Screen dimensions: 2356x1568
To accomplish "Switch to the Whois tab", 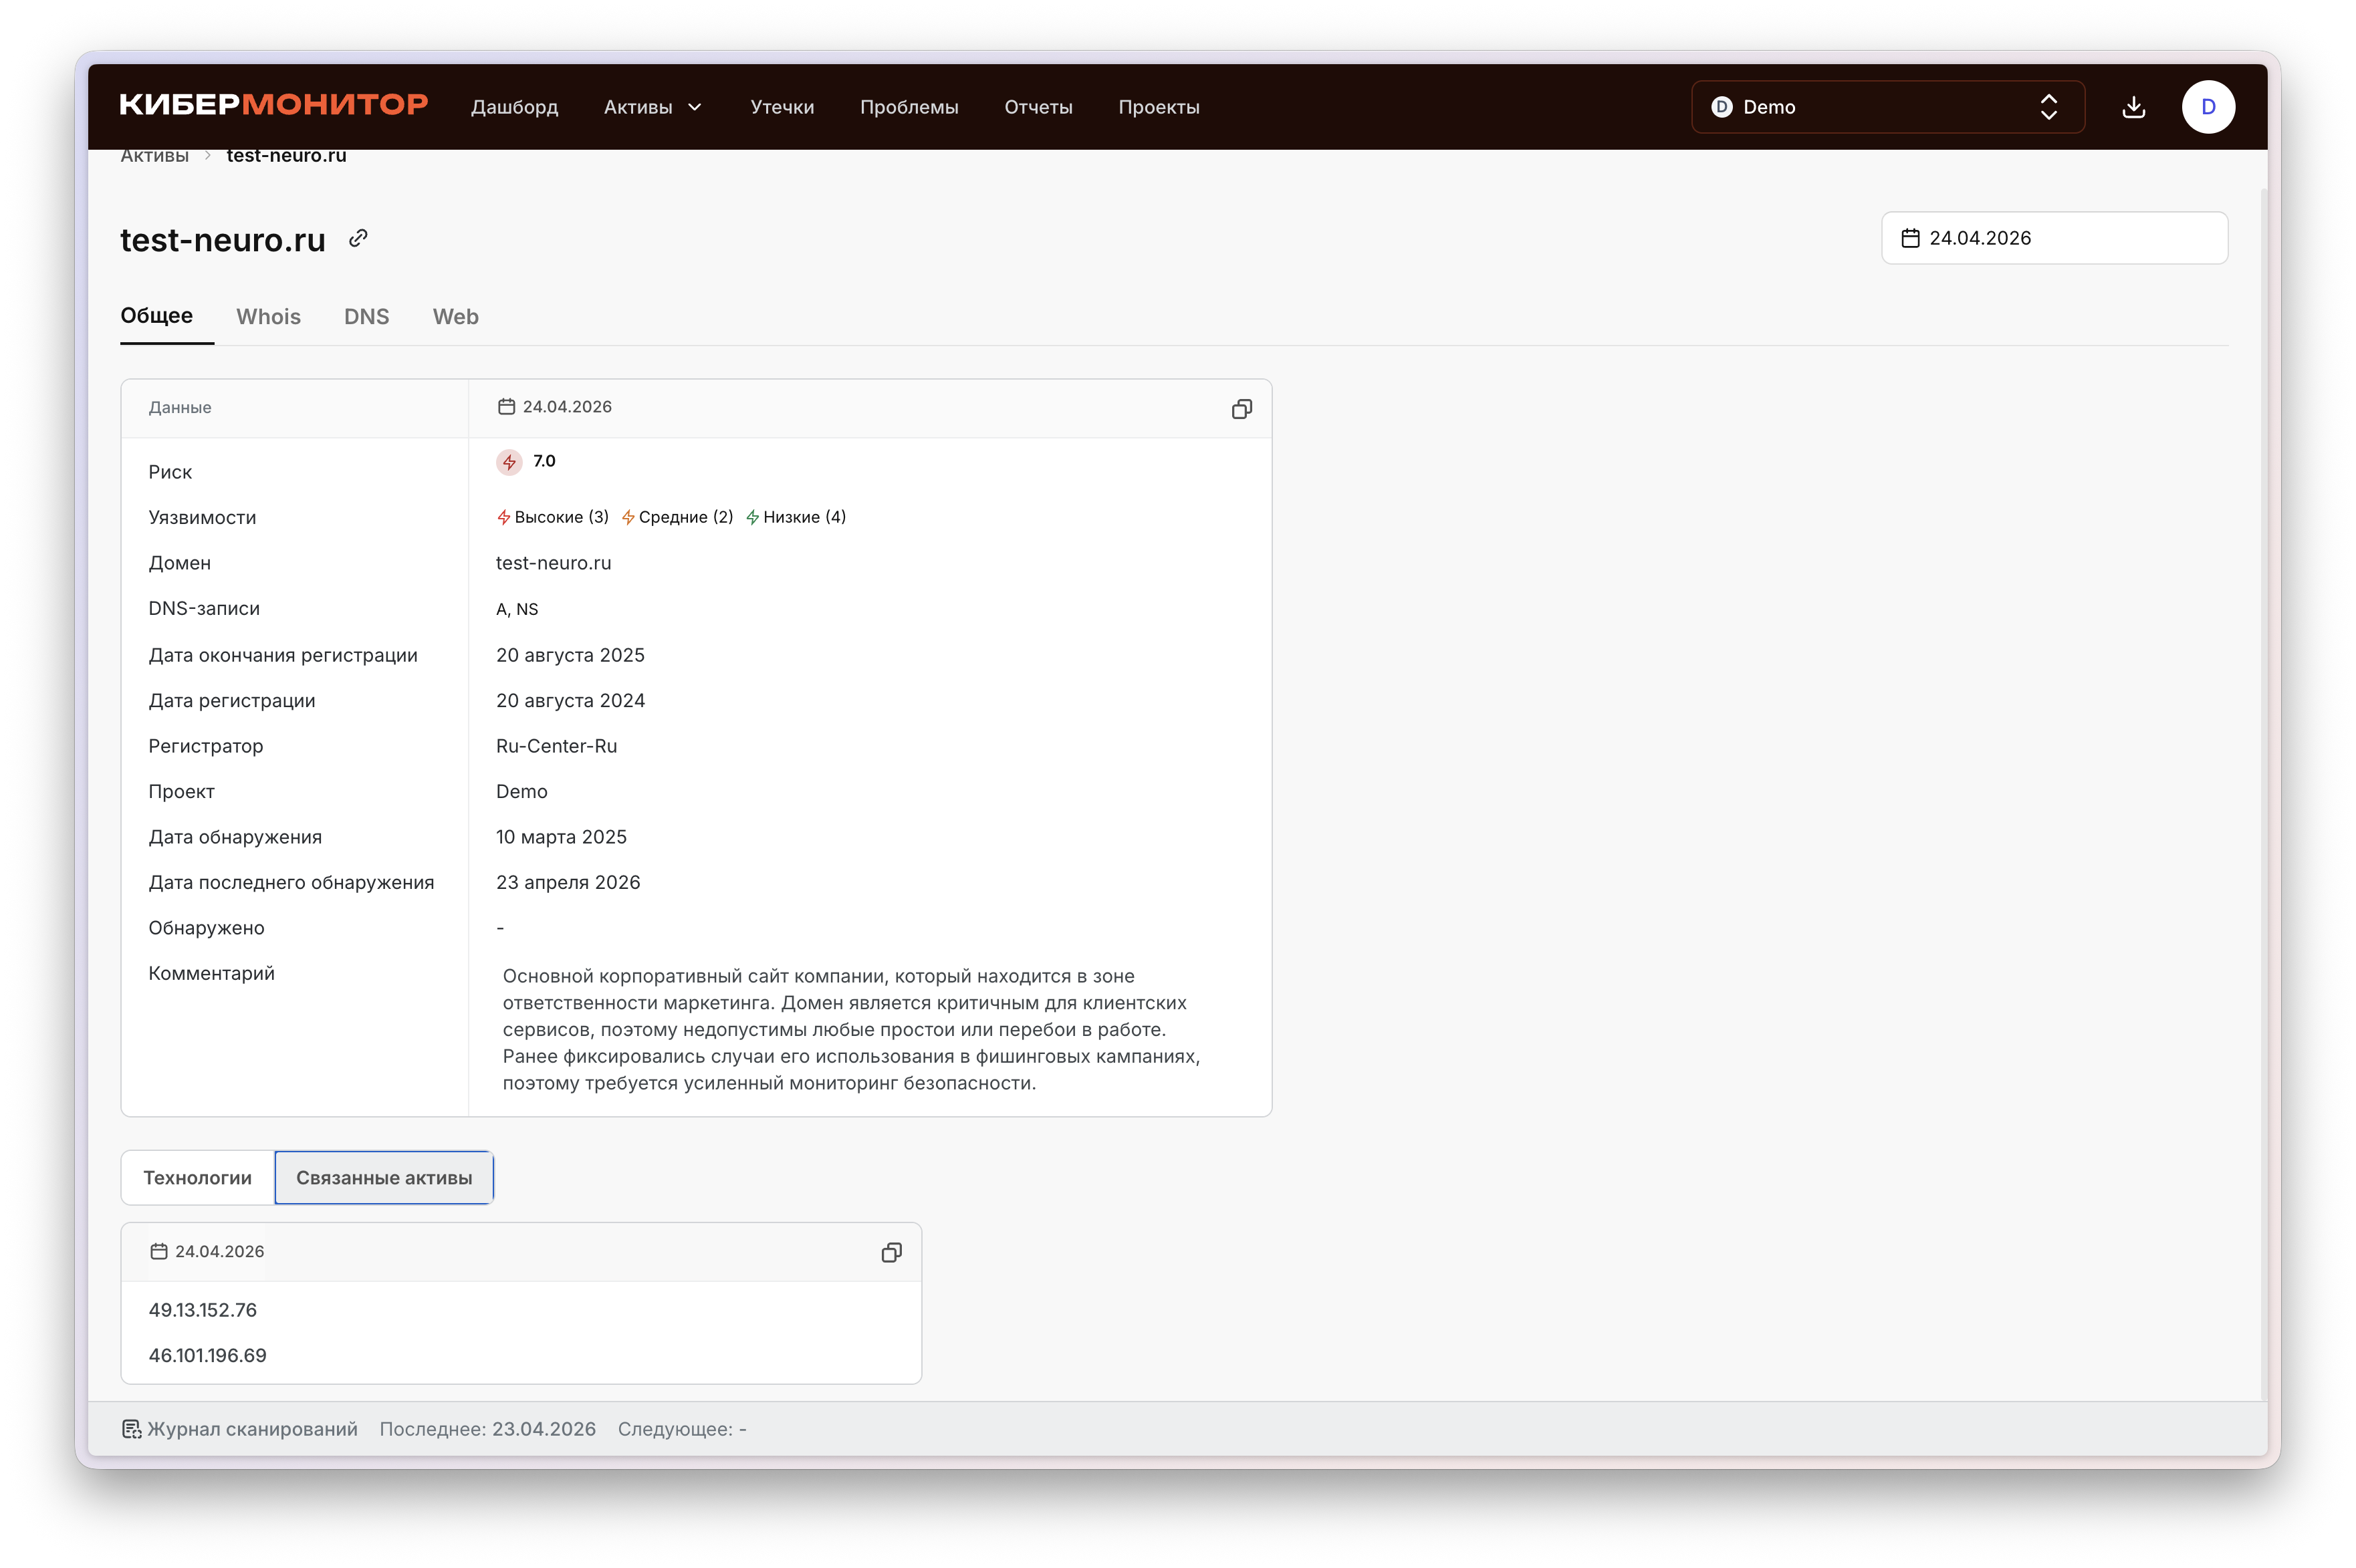I will tap(268, 317).
